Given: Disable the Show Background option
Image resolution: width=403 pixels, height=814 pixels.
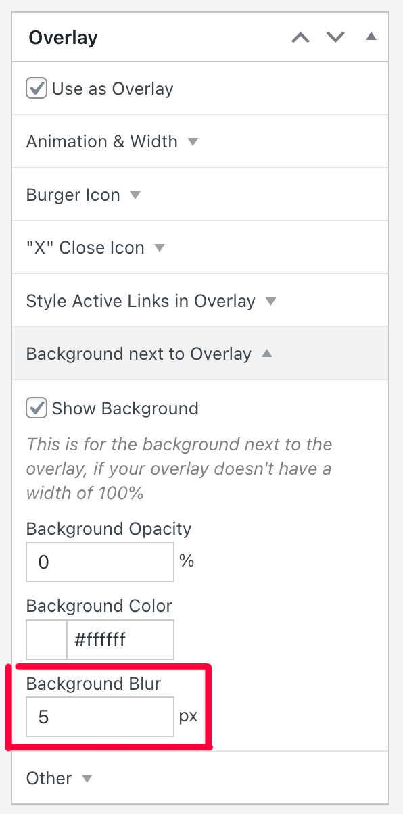Looking at the screenshot, I should (x=36, y=408).
